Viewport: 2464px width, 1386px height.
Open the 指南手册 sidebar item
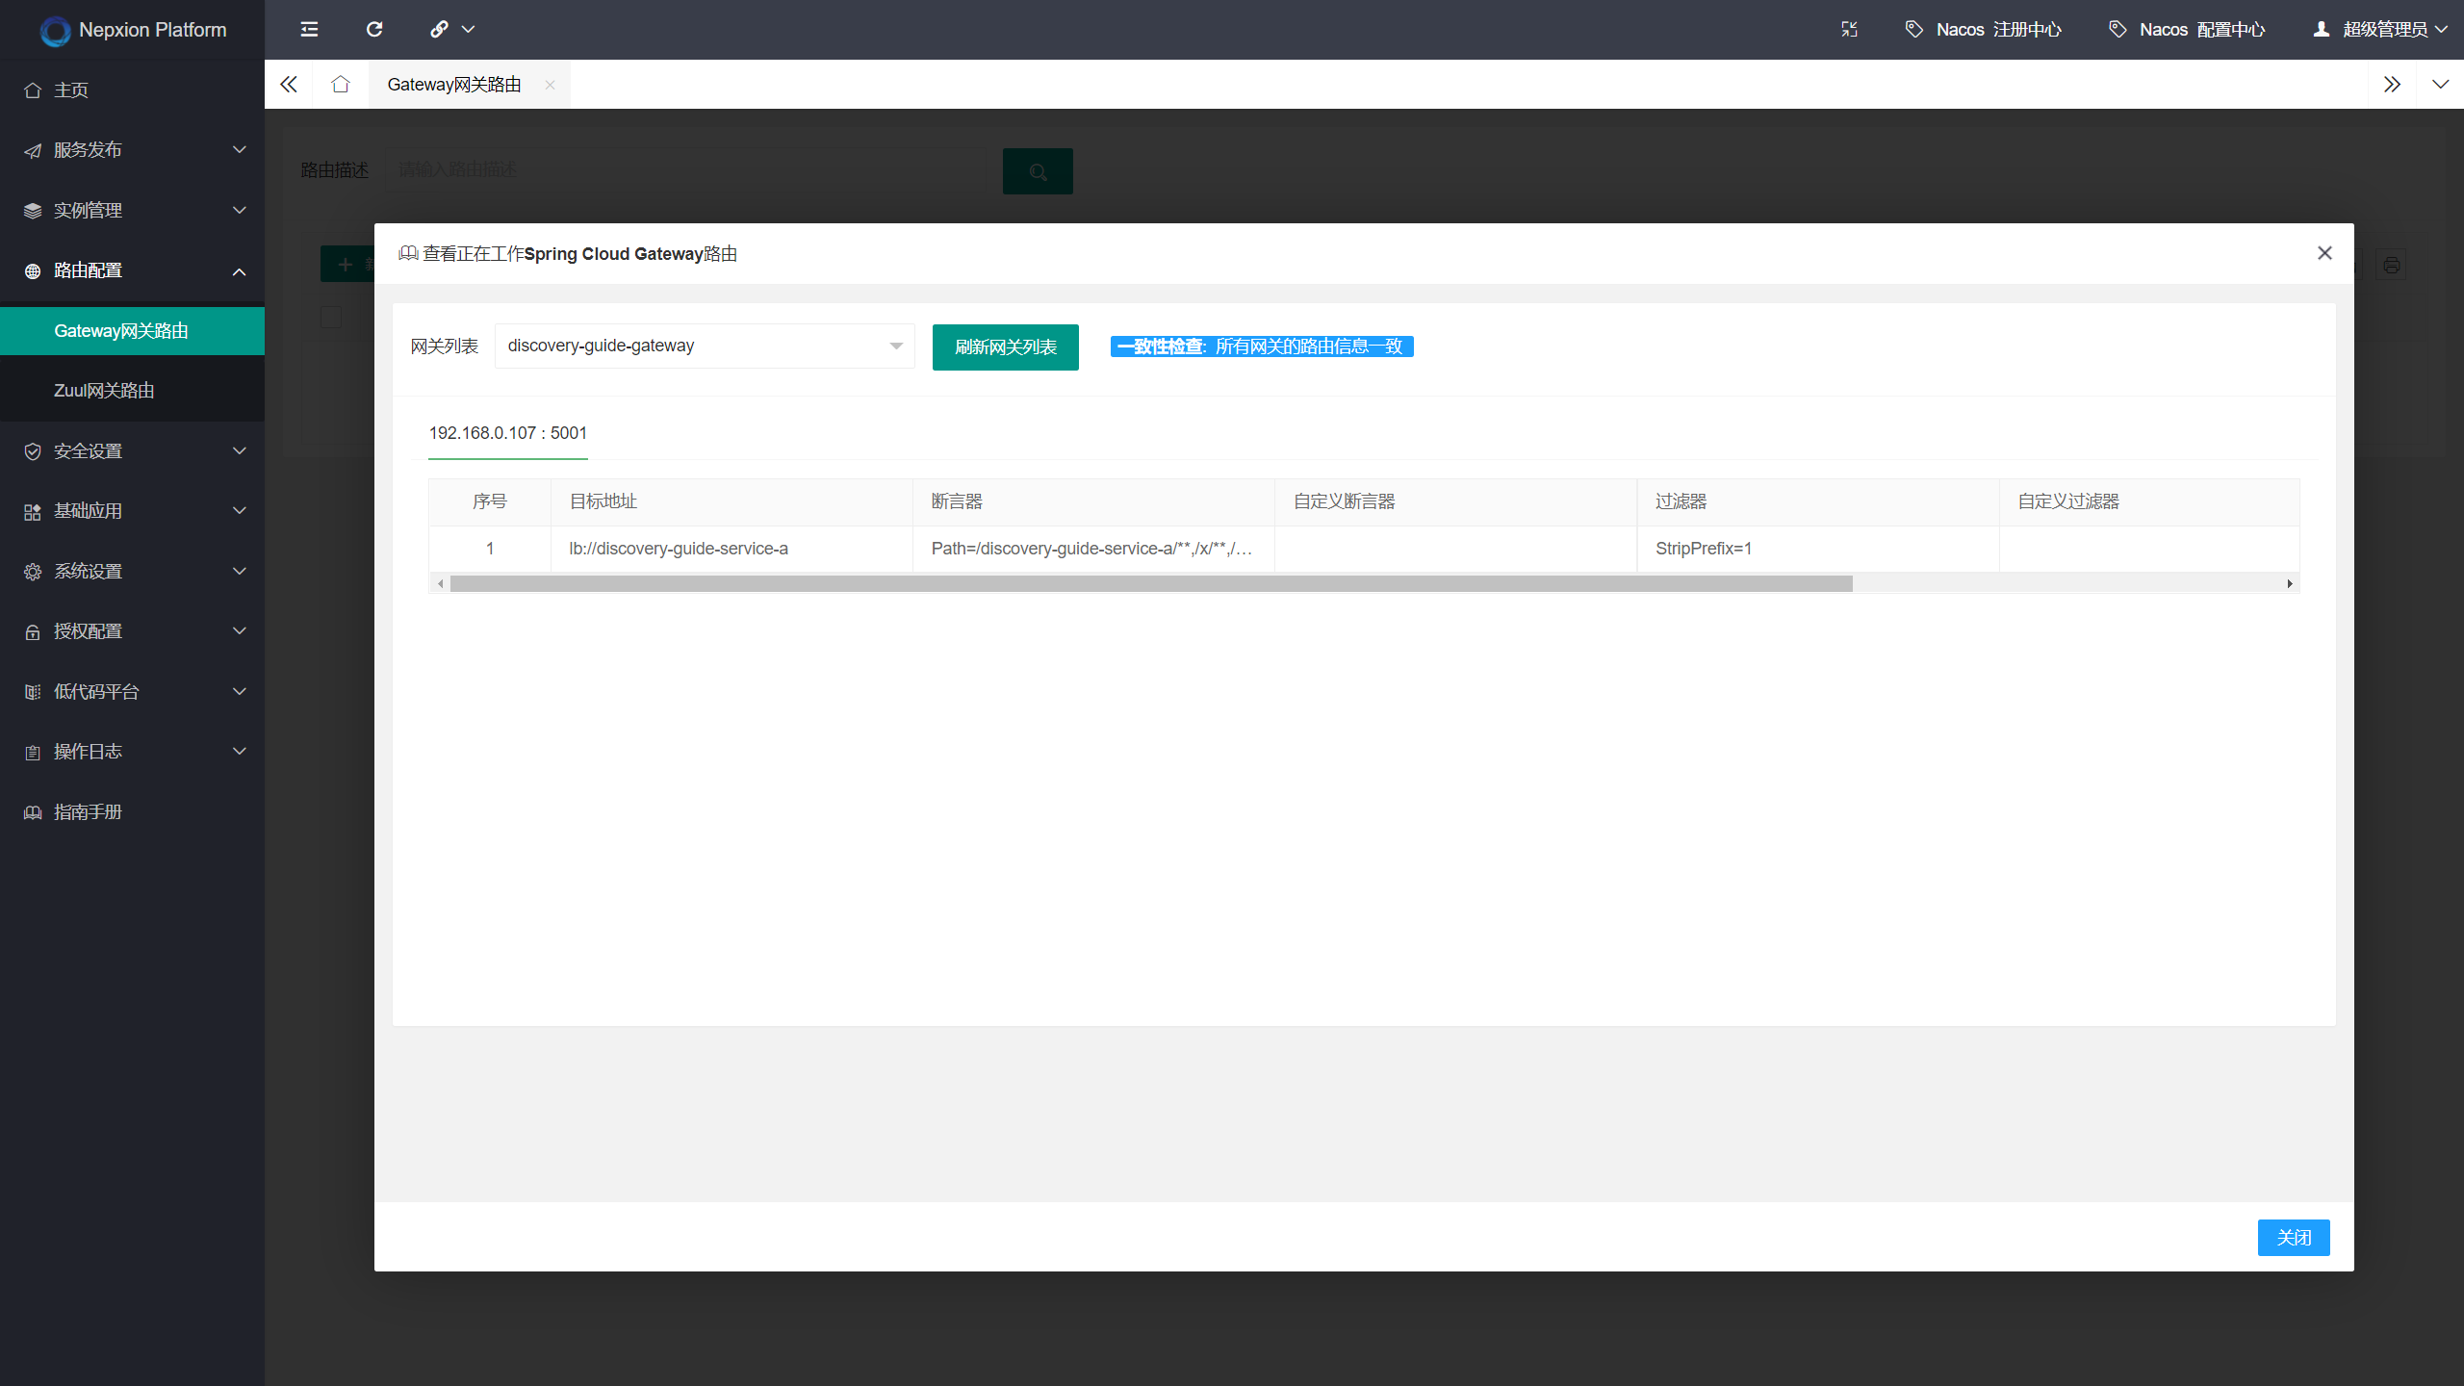(x=88, y=811)
